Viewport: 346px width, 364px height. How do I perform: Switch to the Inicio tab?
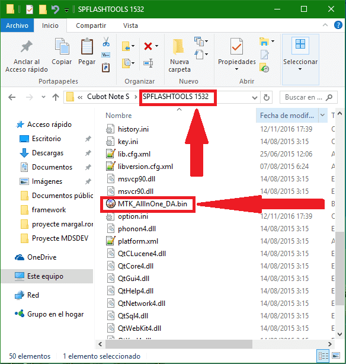tap(50, 25)
